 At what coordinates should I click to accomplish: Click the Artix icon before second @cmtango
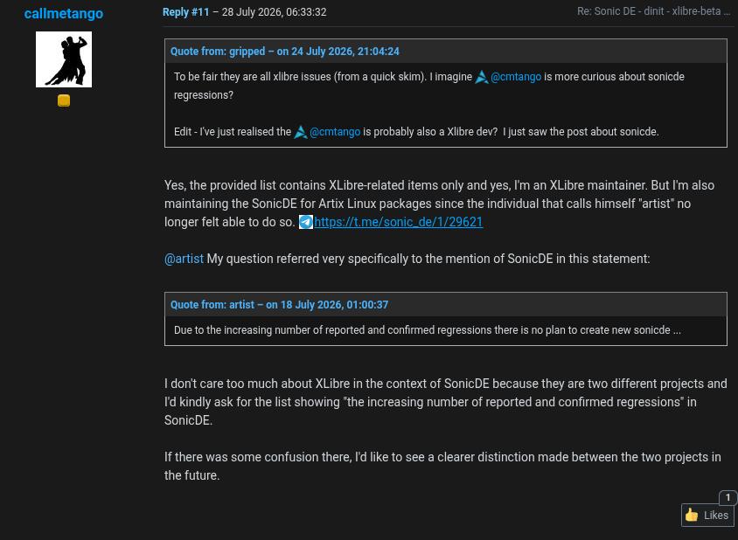coord(301,132)
